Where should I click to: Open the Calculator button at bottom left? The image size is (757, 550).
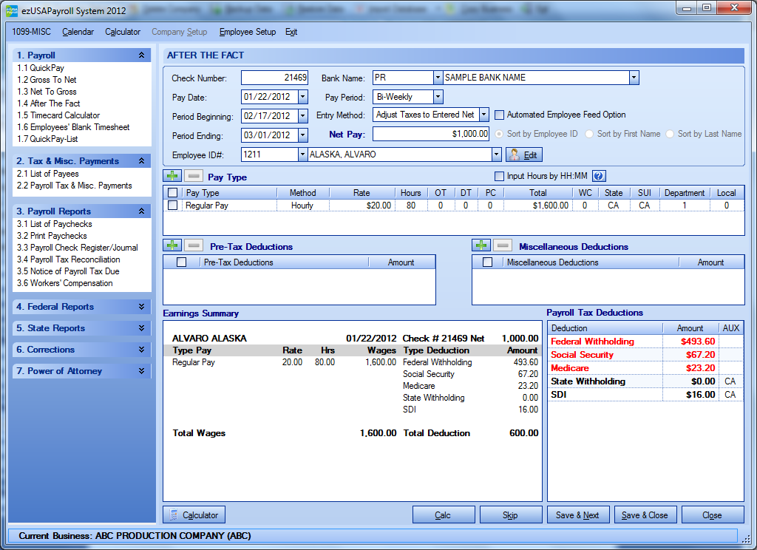[194, 515]
